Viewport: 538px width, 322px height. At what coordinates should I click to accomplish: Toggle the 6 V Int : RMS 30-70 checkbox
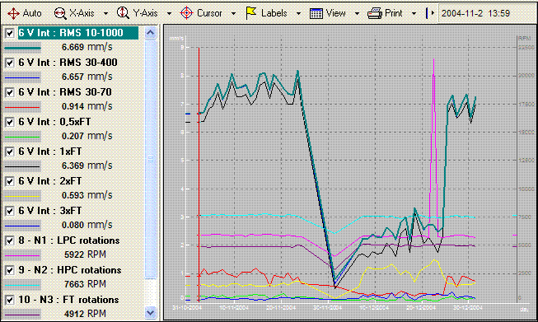click(x=10, y=92)
